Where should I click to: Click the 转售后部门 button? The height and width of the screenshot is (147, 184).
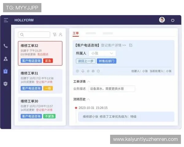(106, 61)
